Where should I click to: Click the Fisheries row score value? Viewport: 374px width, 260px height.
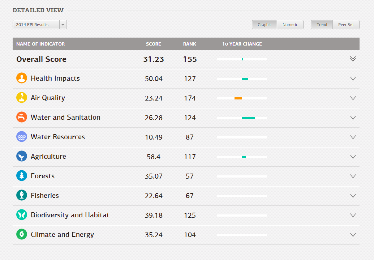(154, 196)
